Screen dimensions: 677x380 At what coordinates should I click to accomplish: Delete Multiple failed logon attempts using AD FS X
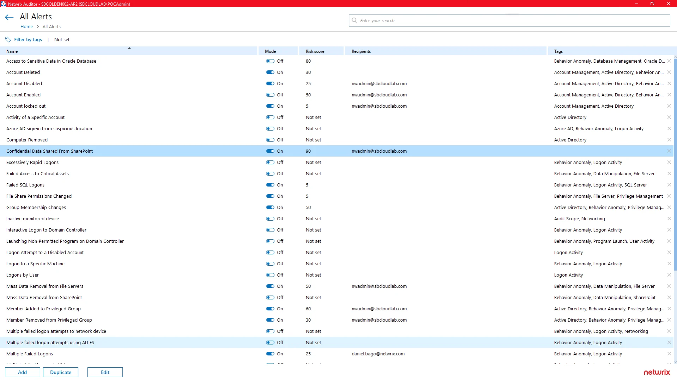click(x=669, y=342)
